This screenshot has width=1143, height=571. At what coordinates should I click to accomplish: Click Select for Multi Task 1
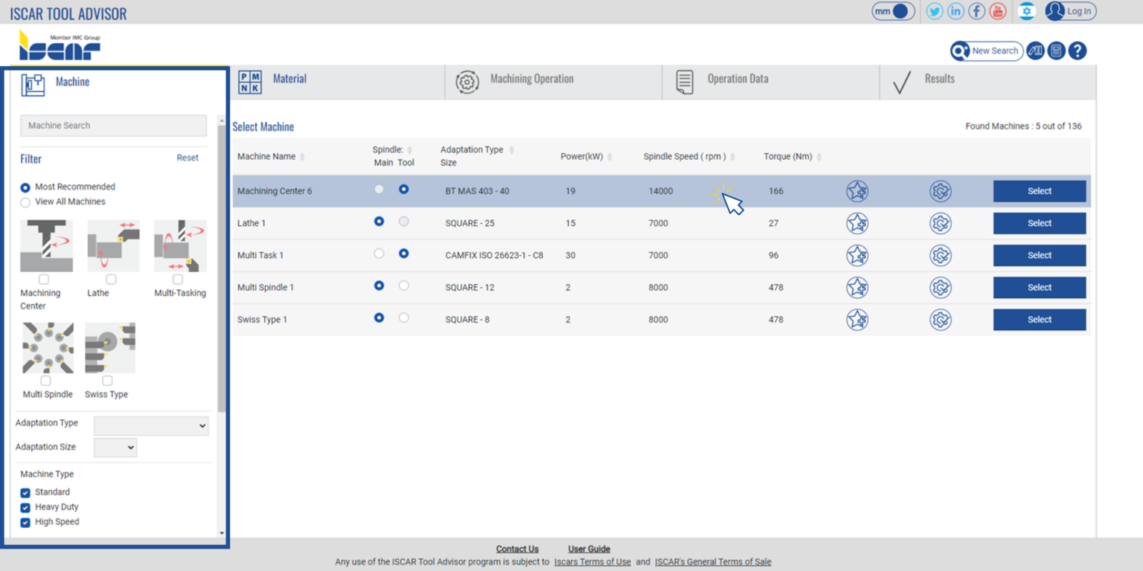[1039, 255]
